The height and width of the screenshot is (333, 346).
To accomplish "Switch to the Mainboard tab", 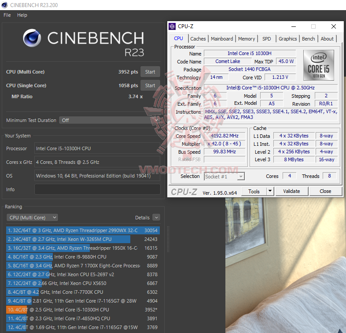I will click(x=222, y=39).
